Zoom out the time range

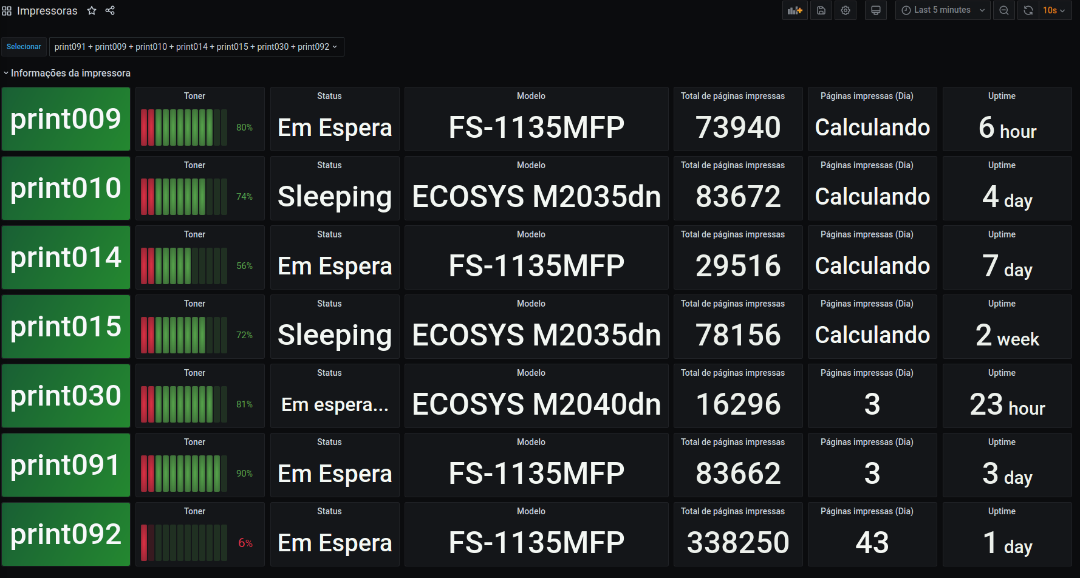coord(1004,10)
